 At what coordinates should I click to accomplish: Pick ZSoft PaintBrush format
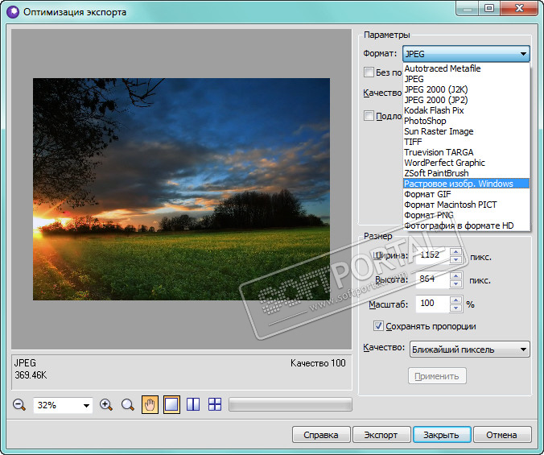pos(466,173)
